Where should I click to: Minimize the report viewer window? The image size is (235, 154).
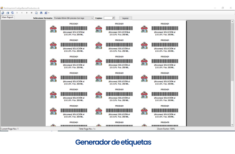[x=215, y=8]
